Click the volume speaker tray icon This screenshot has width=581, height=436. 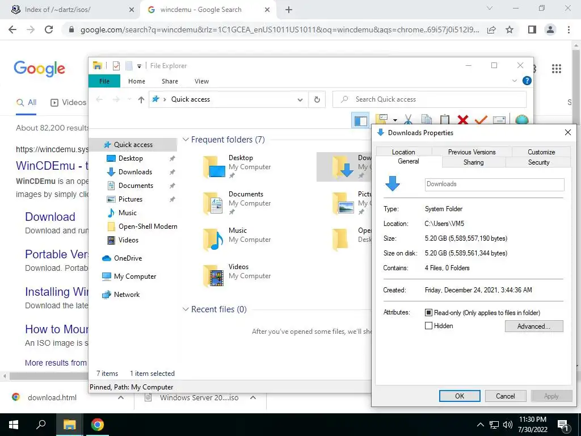pos(508,425)
